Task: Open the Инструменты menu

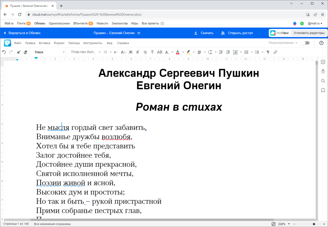Action: (93, 43)
